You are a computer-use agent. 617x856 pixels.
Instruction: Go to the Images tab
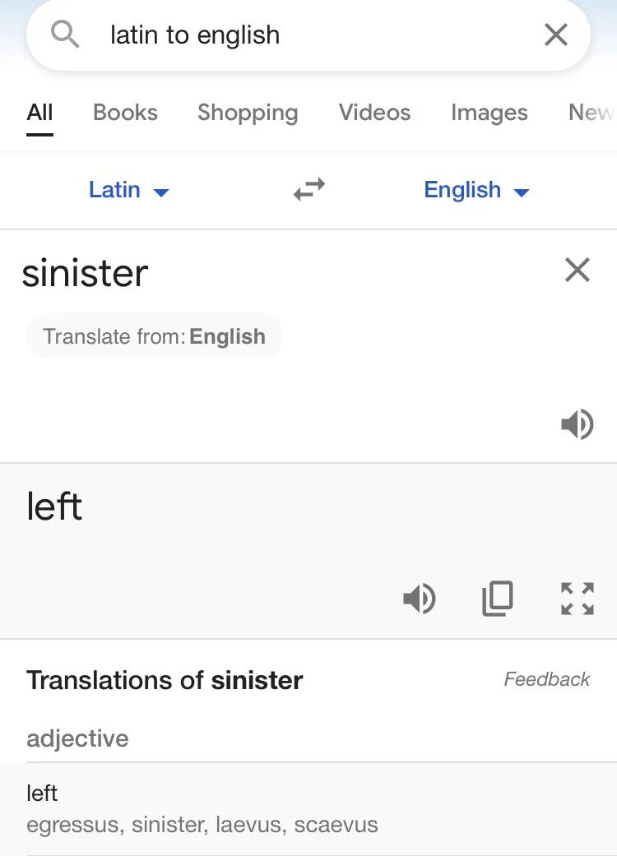(x=489, y=113)
